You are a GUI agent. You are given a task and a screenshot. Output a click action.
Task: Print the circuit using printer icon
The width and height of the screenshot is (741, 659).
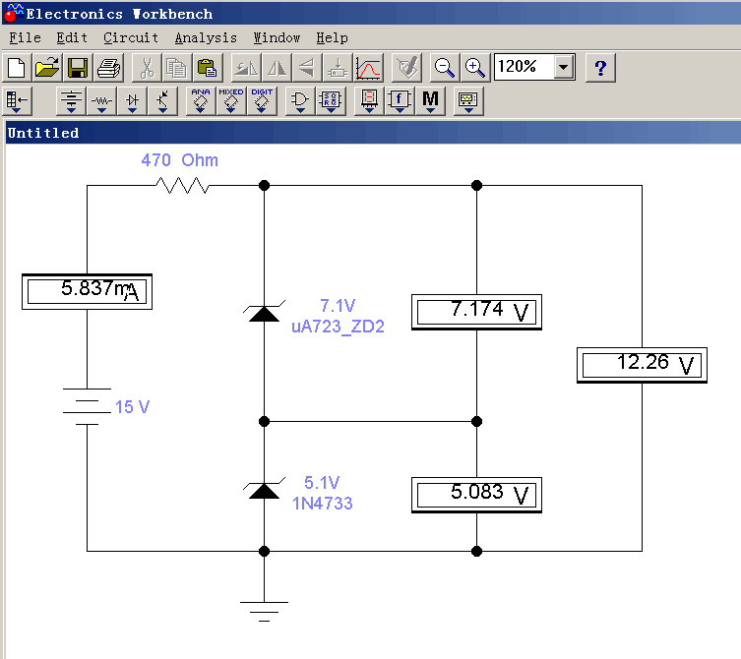coord(109,68)
